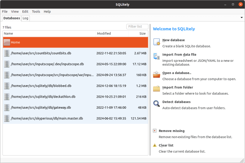Screen dimensions: 245x163
Task: Select /home/user/src/sqlitely/db/gateway.db
Action: (x=75, y=107)
